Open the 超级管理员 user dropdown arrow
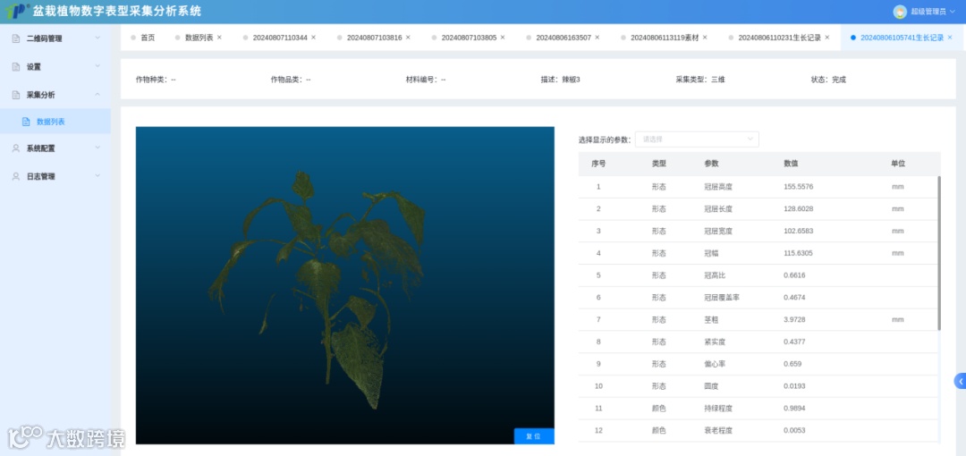The height and width of the screenshot is (456, 966). coord(953,11)
